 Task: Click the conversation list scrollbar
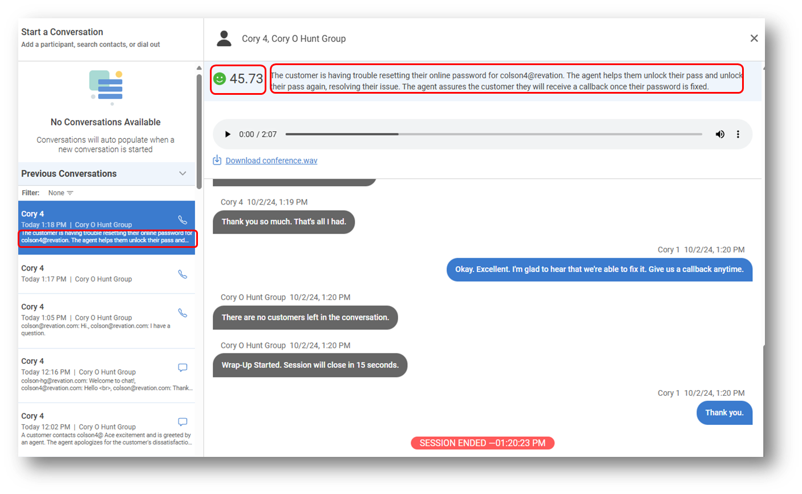[199, 131]
